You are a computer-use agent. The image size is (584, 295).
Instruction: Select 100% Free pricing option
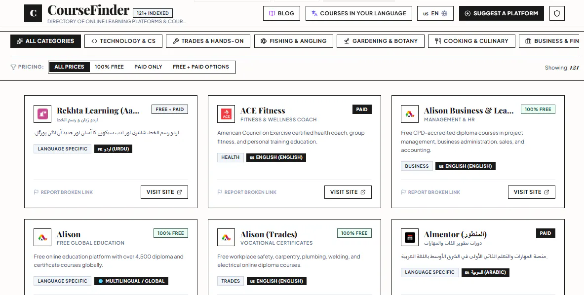coord(109,67)
